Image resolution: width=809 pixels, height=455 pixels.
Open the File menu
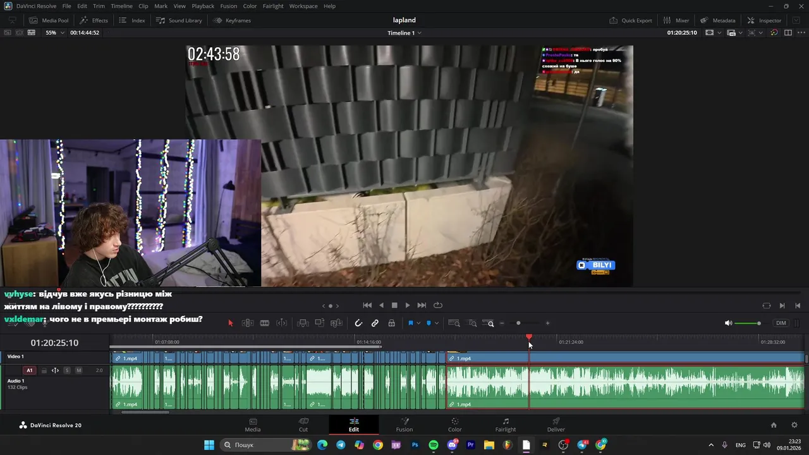point(66,6)
